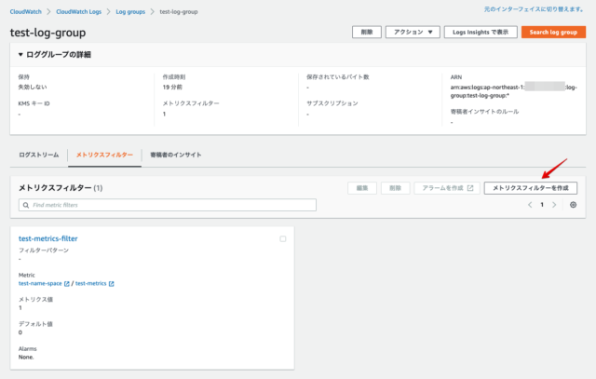The image size is (596, 379).
Task: Open the アクション dropdown menu
Action: pos(413,32)
